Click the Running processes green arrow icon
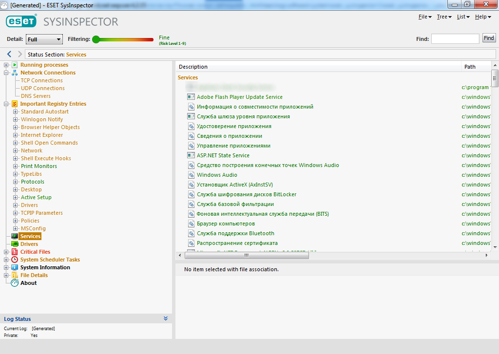This screenshot has height=354, width=499. (x=15, y=65)
